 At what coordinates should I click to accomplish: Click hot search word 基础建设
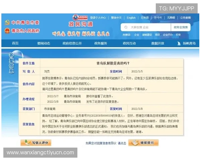click(x=147, y=35)
